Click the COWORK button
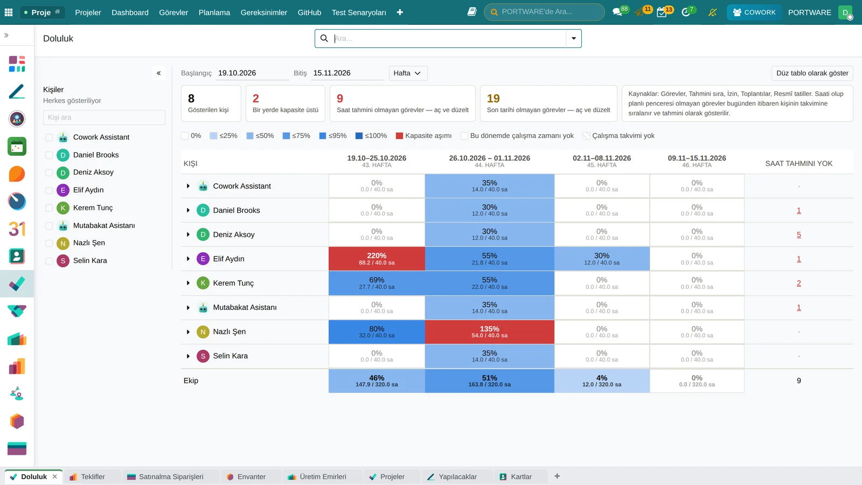 point(754,12)
